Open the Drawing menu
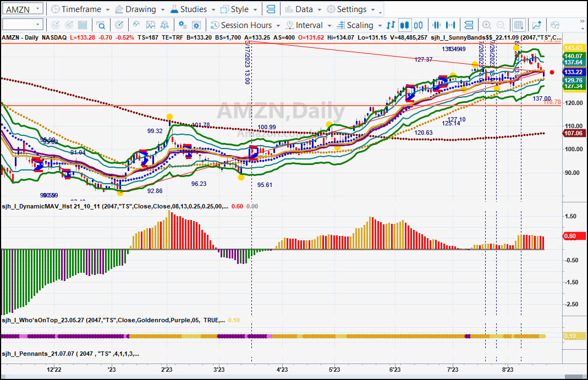 pos(135,9)
